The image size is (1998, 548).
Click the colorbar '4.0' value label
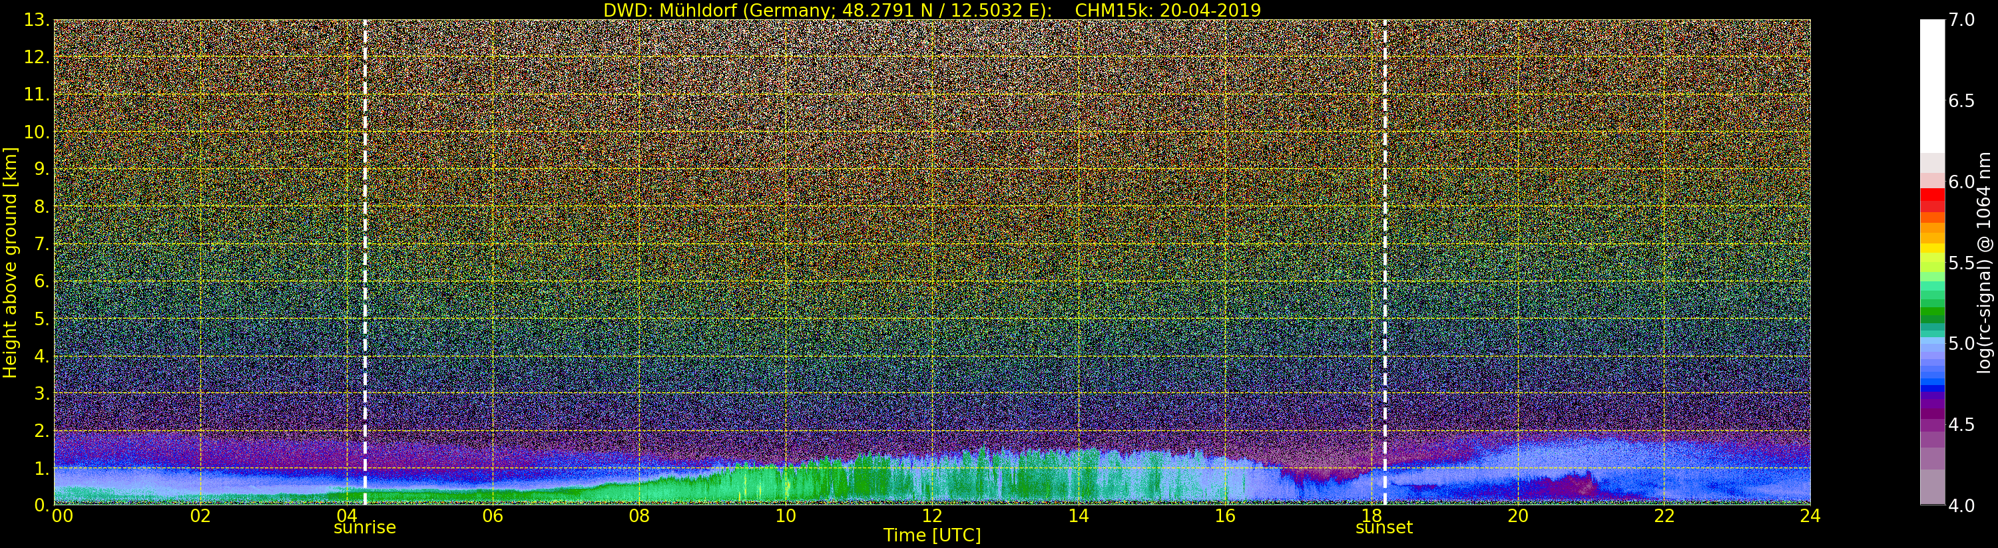(1961, 505)
